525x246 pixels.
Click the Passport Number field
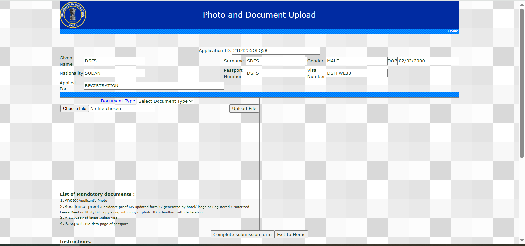276,73
